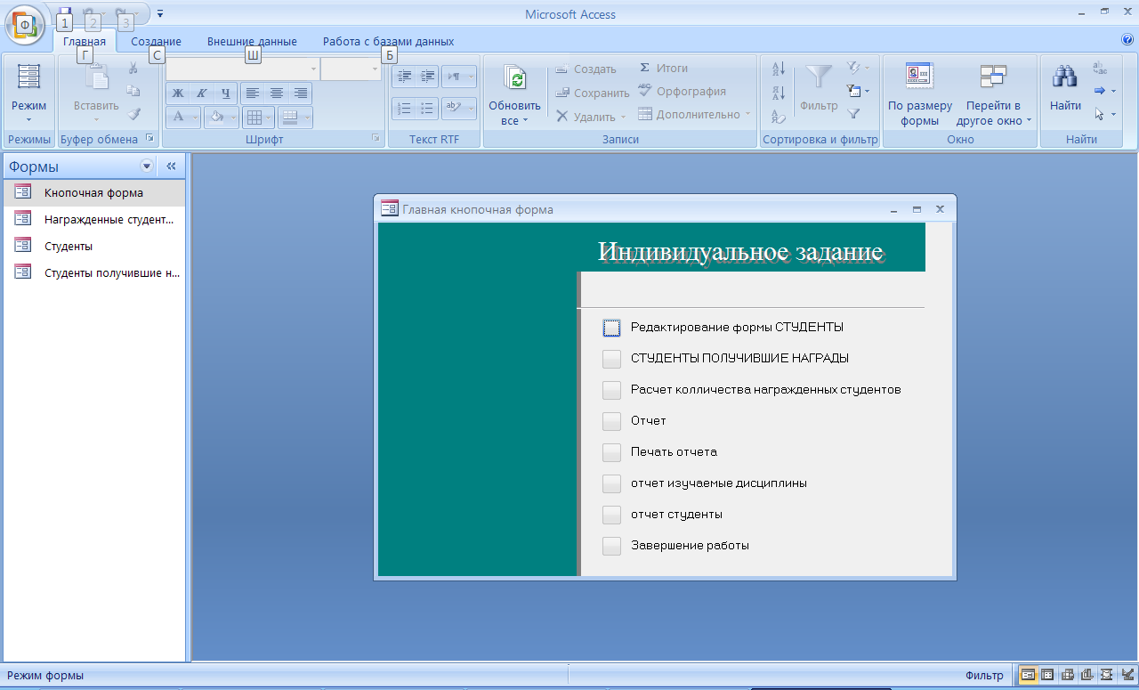Click the Office button
1139x690 pixels.
[x=25, y=24]
